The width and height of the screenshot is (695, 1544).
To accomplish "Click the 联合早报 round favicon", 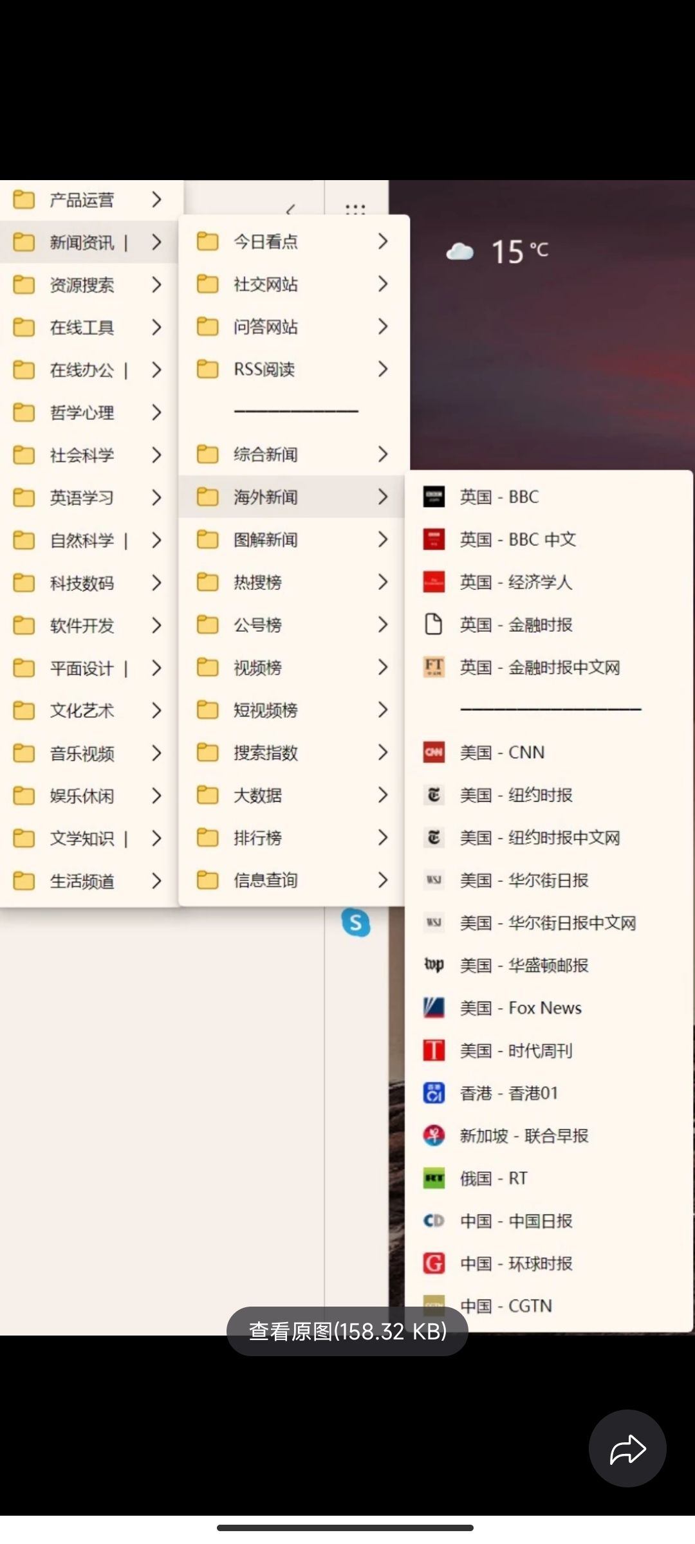I will (x=434, y=1135).
